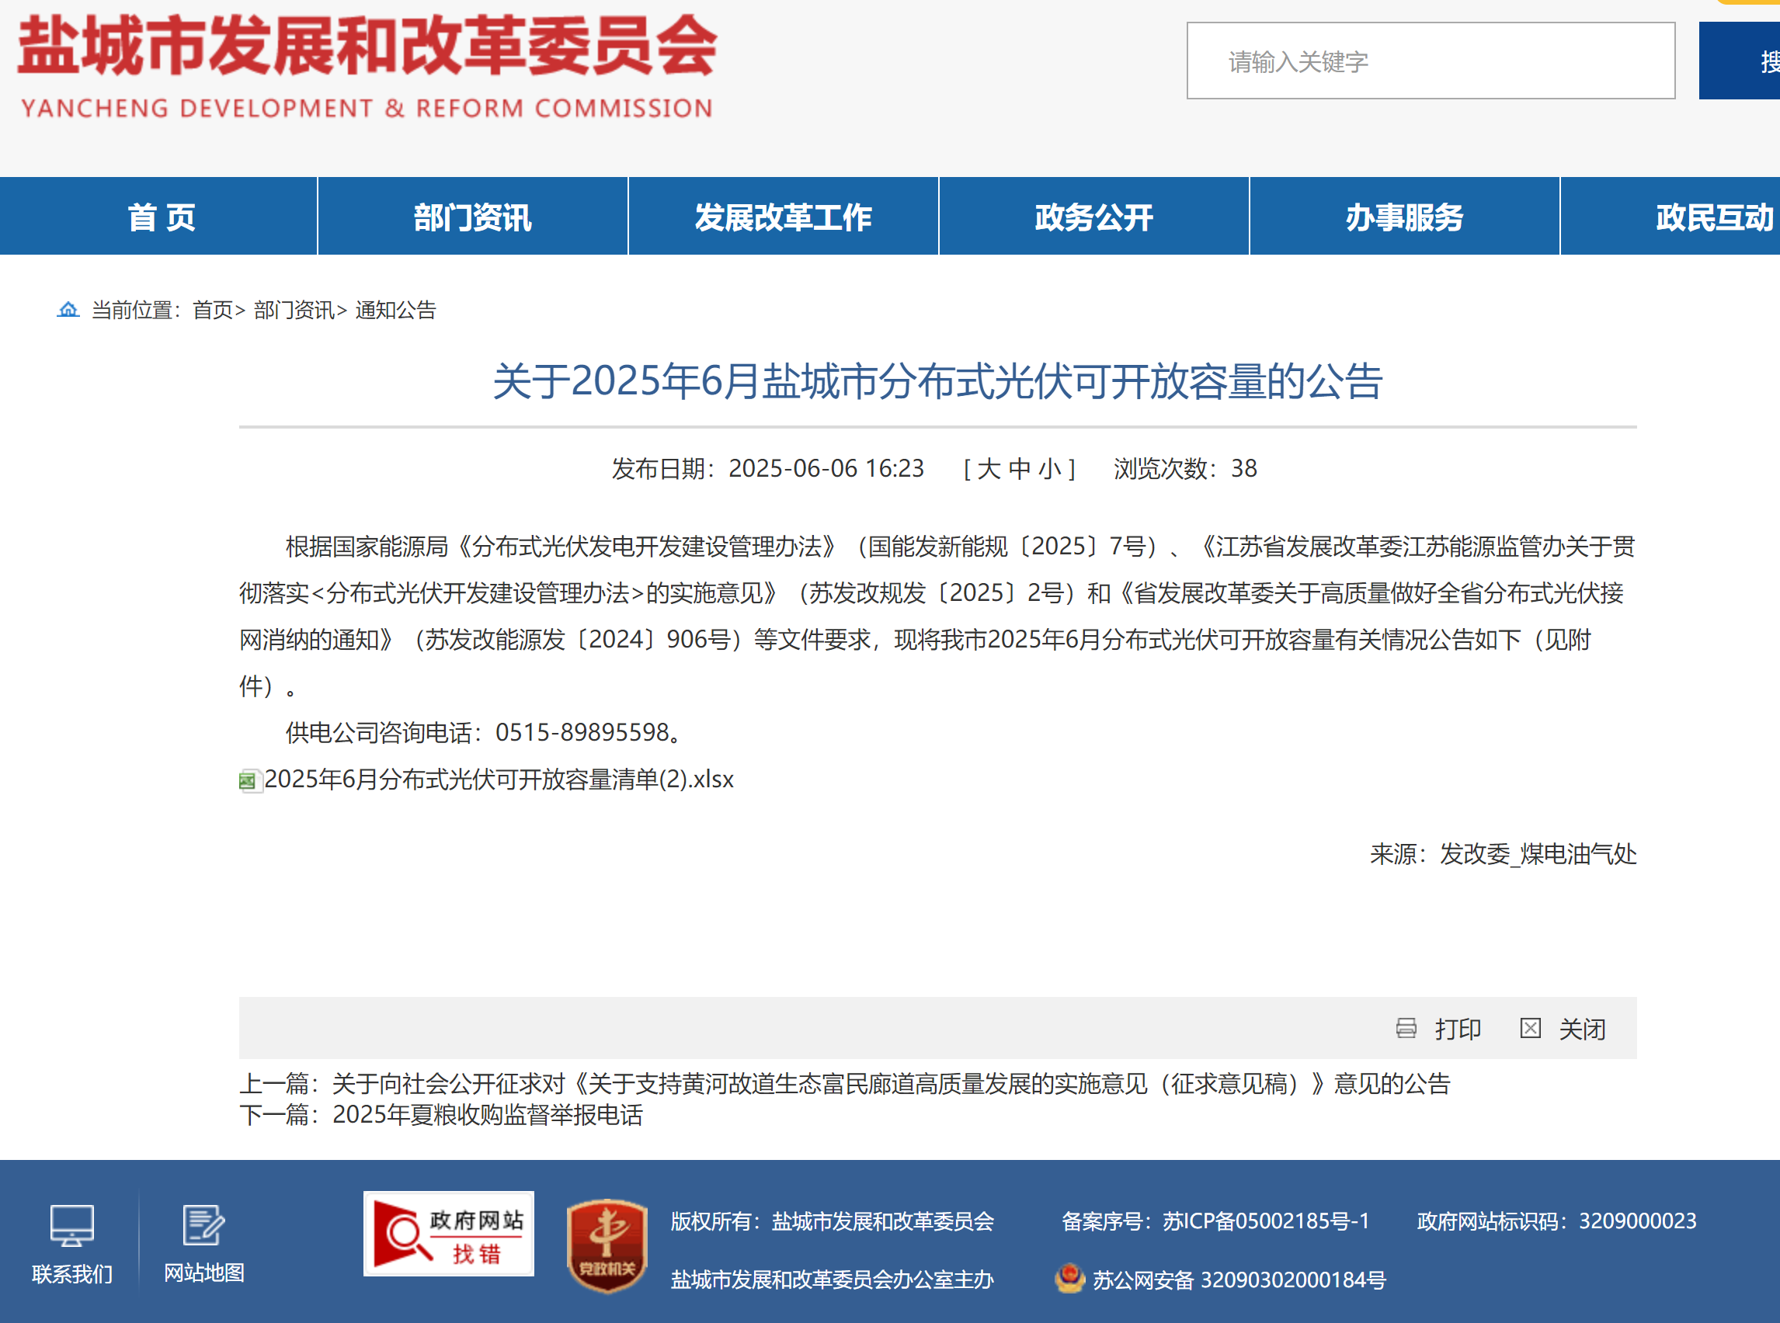Go to 部门资讯 in the breadcrumb
Viewport: 1780px width, 1323px height.
tap(294, 310)
